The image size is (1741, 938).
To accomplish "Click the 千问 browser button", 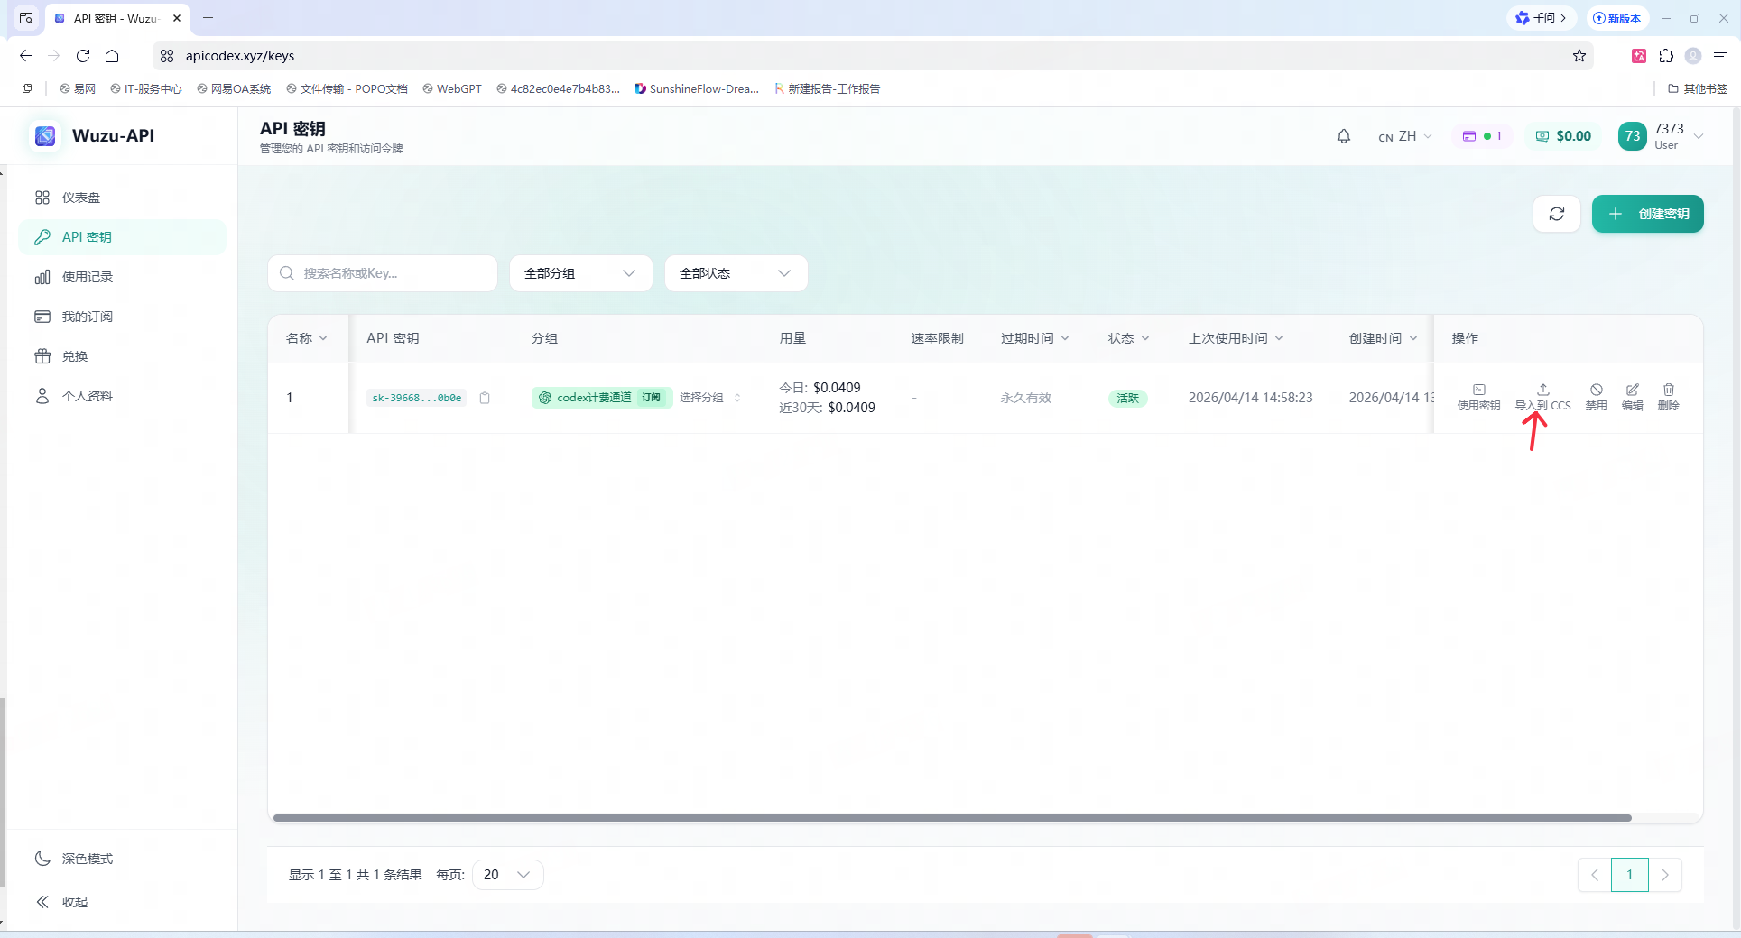I will pyautogui.click(x=1541, y=18).
